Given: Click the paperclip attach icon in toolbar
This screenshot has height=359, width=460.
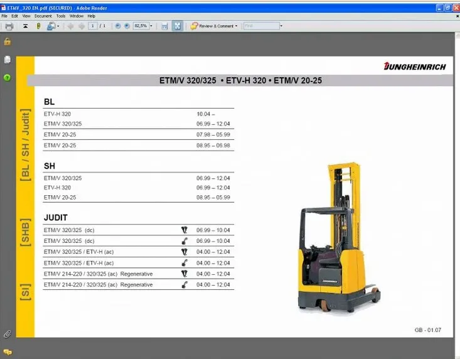Looking at the screenshot, I should point(38,26).
